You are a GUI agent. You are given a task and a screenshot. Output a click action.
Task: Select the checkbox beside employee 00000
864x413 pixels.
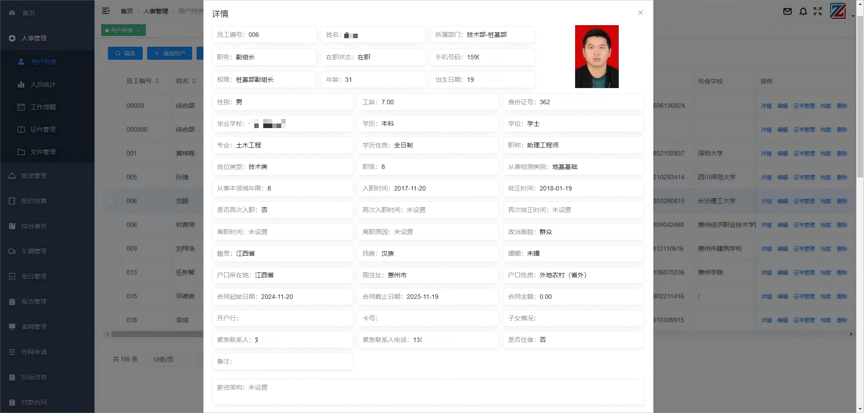(x=112, y=106)
